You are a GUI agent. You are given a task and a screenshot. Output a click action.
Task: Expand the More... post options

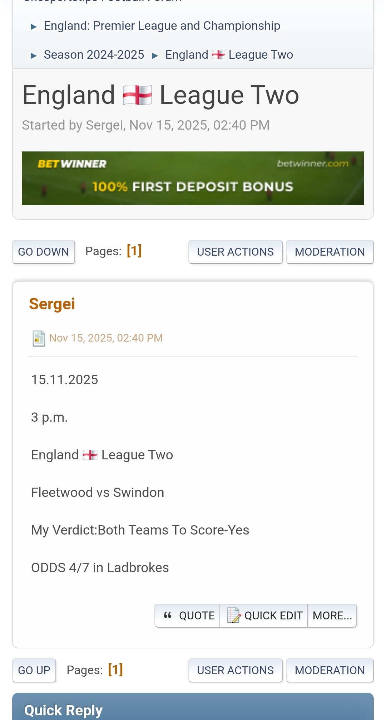[x=332, y=615]
